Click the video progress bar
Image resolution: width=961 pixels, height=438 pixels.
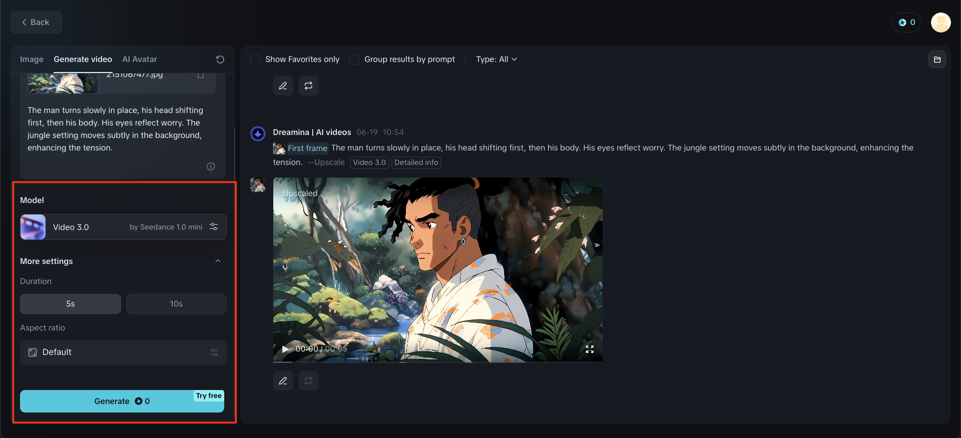pos(437,361)
